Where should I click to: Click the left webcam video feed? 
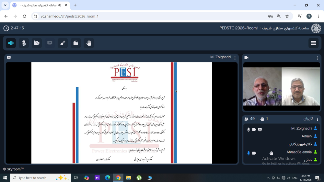(x=262, y=86)
